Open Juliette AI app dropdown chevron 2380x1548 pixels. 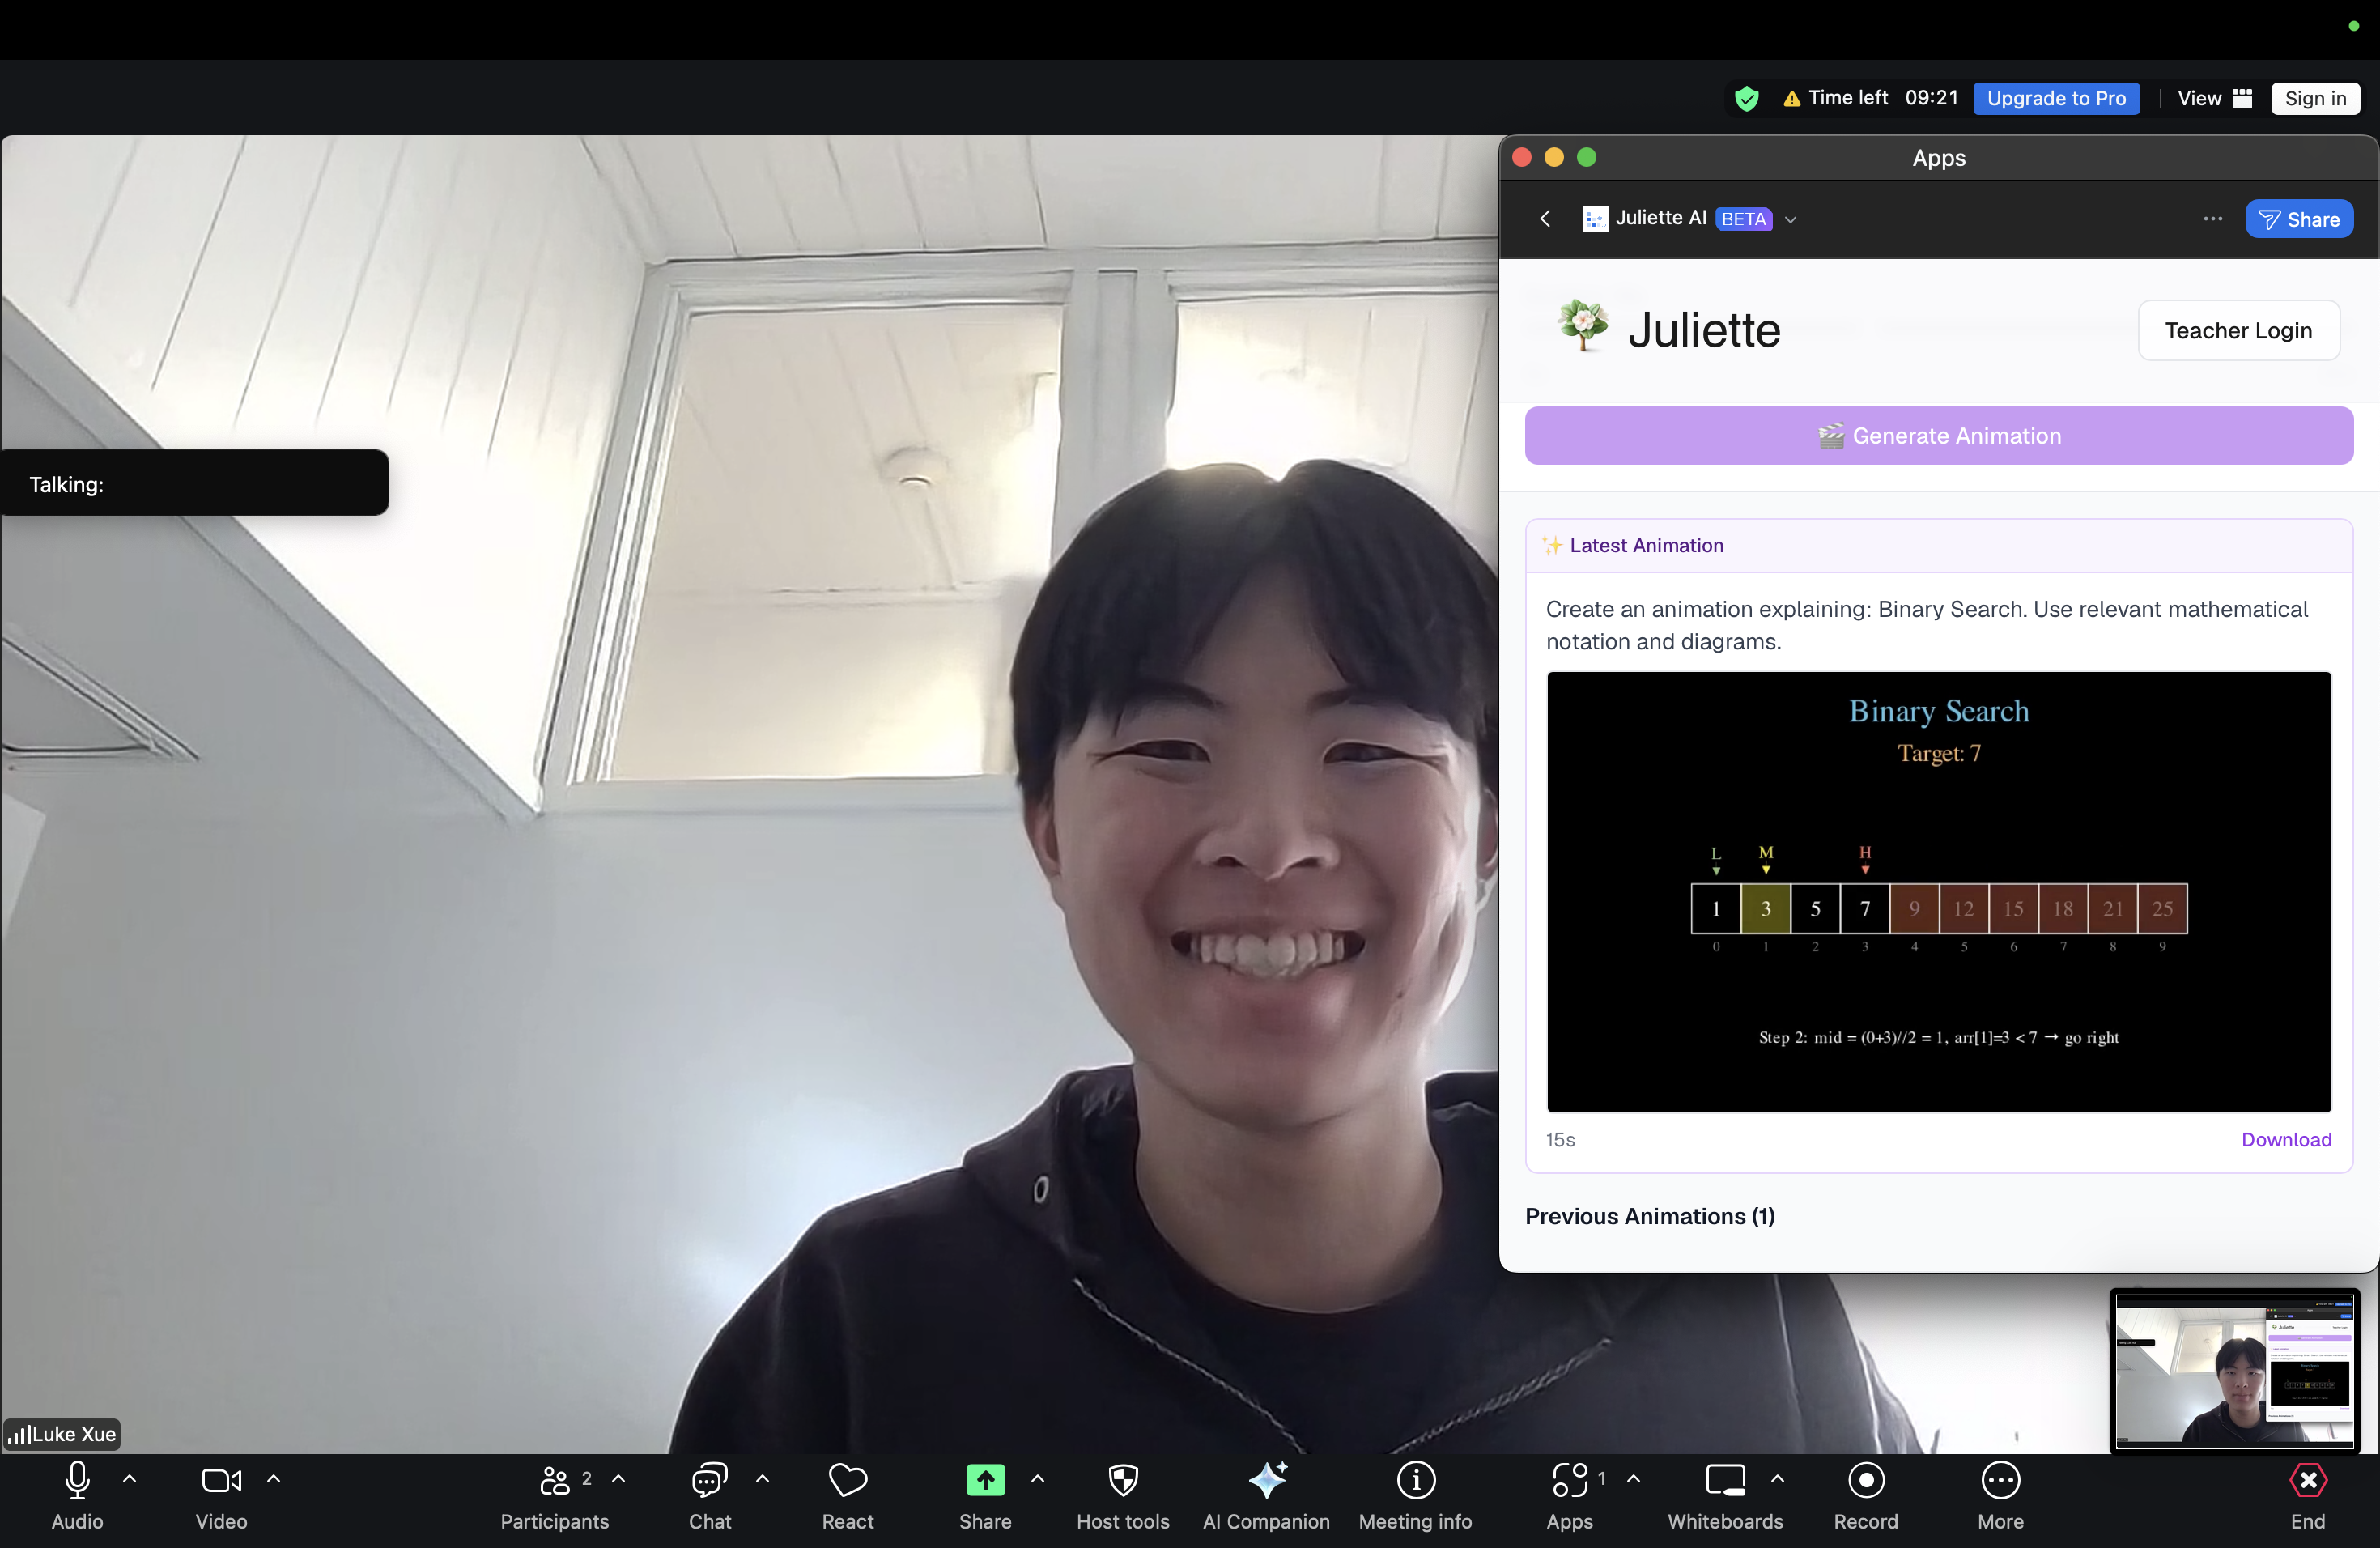tap(1791, 219)
